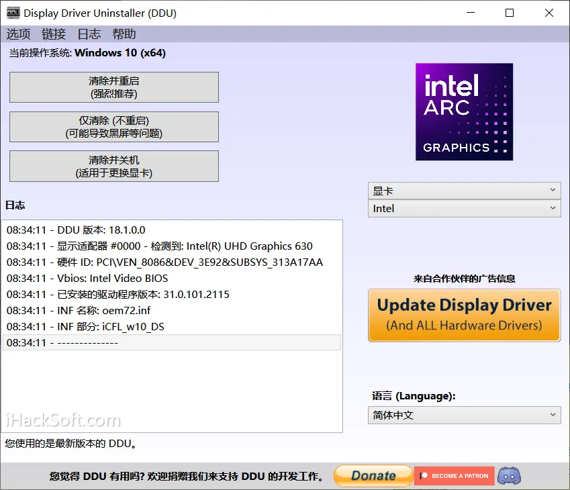Open the 选项 menu
This screenshot has width=570, height=490.
18,34
